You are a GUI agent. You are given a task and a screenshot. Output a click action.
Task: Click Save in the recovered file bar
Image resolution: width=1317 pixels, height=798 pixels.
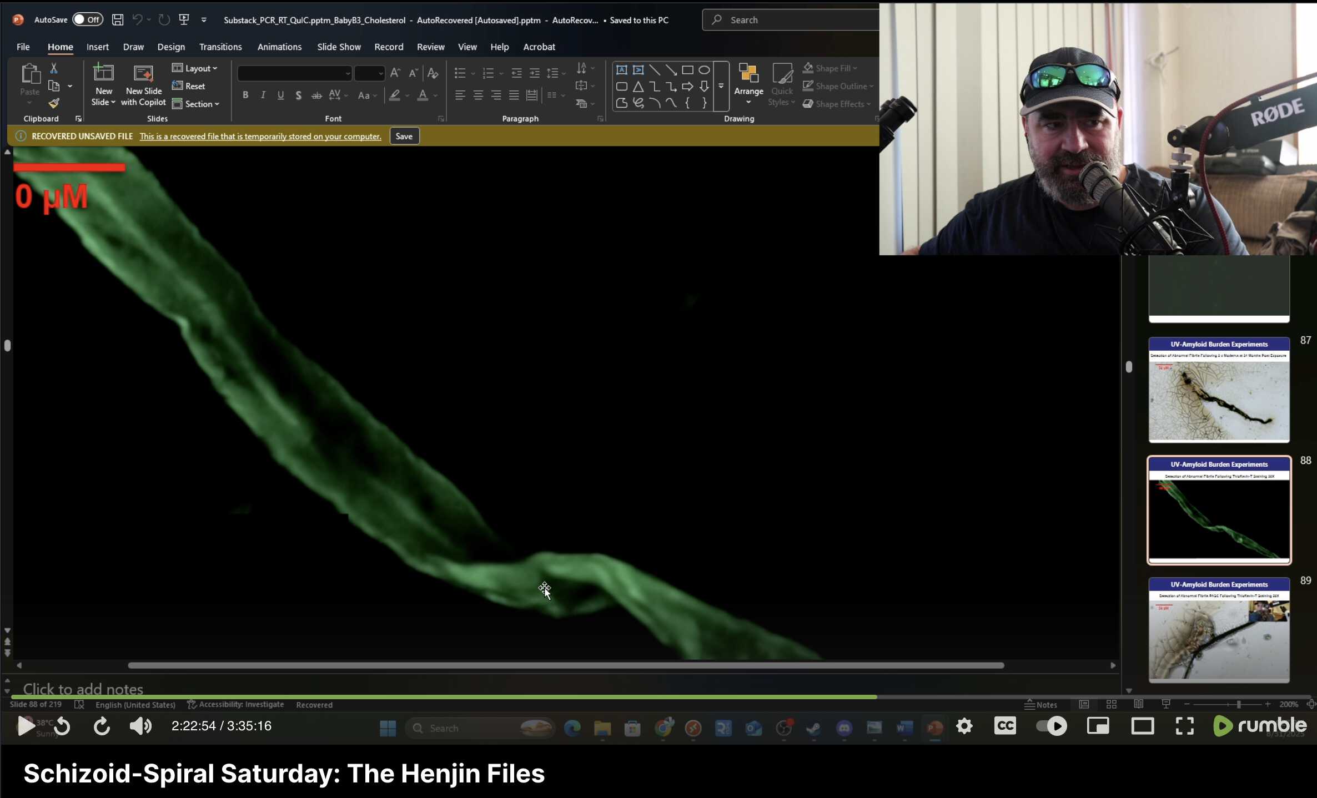pyautogui.click(x=404, y=137)
